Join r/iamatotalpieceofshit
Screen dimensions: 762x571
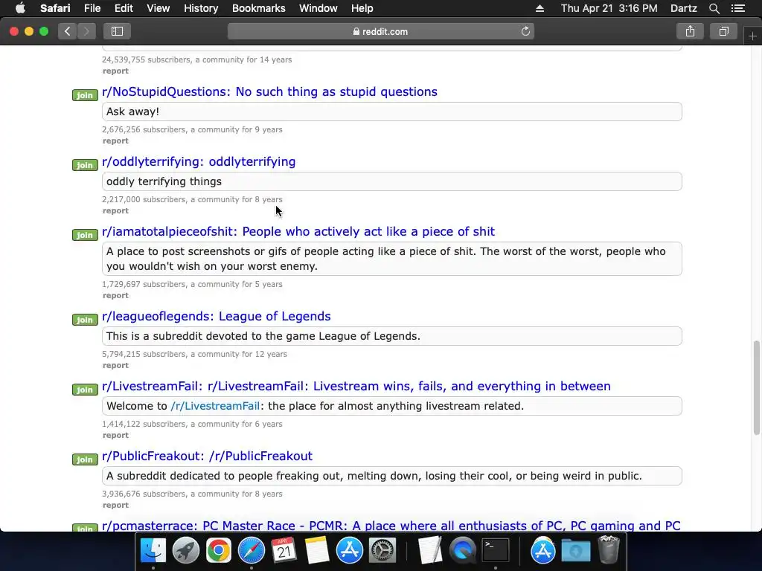[x=85, y=235]
